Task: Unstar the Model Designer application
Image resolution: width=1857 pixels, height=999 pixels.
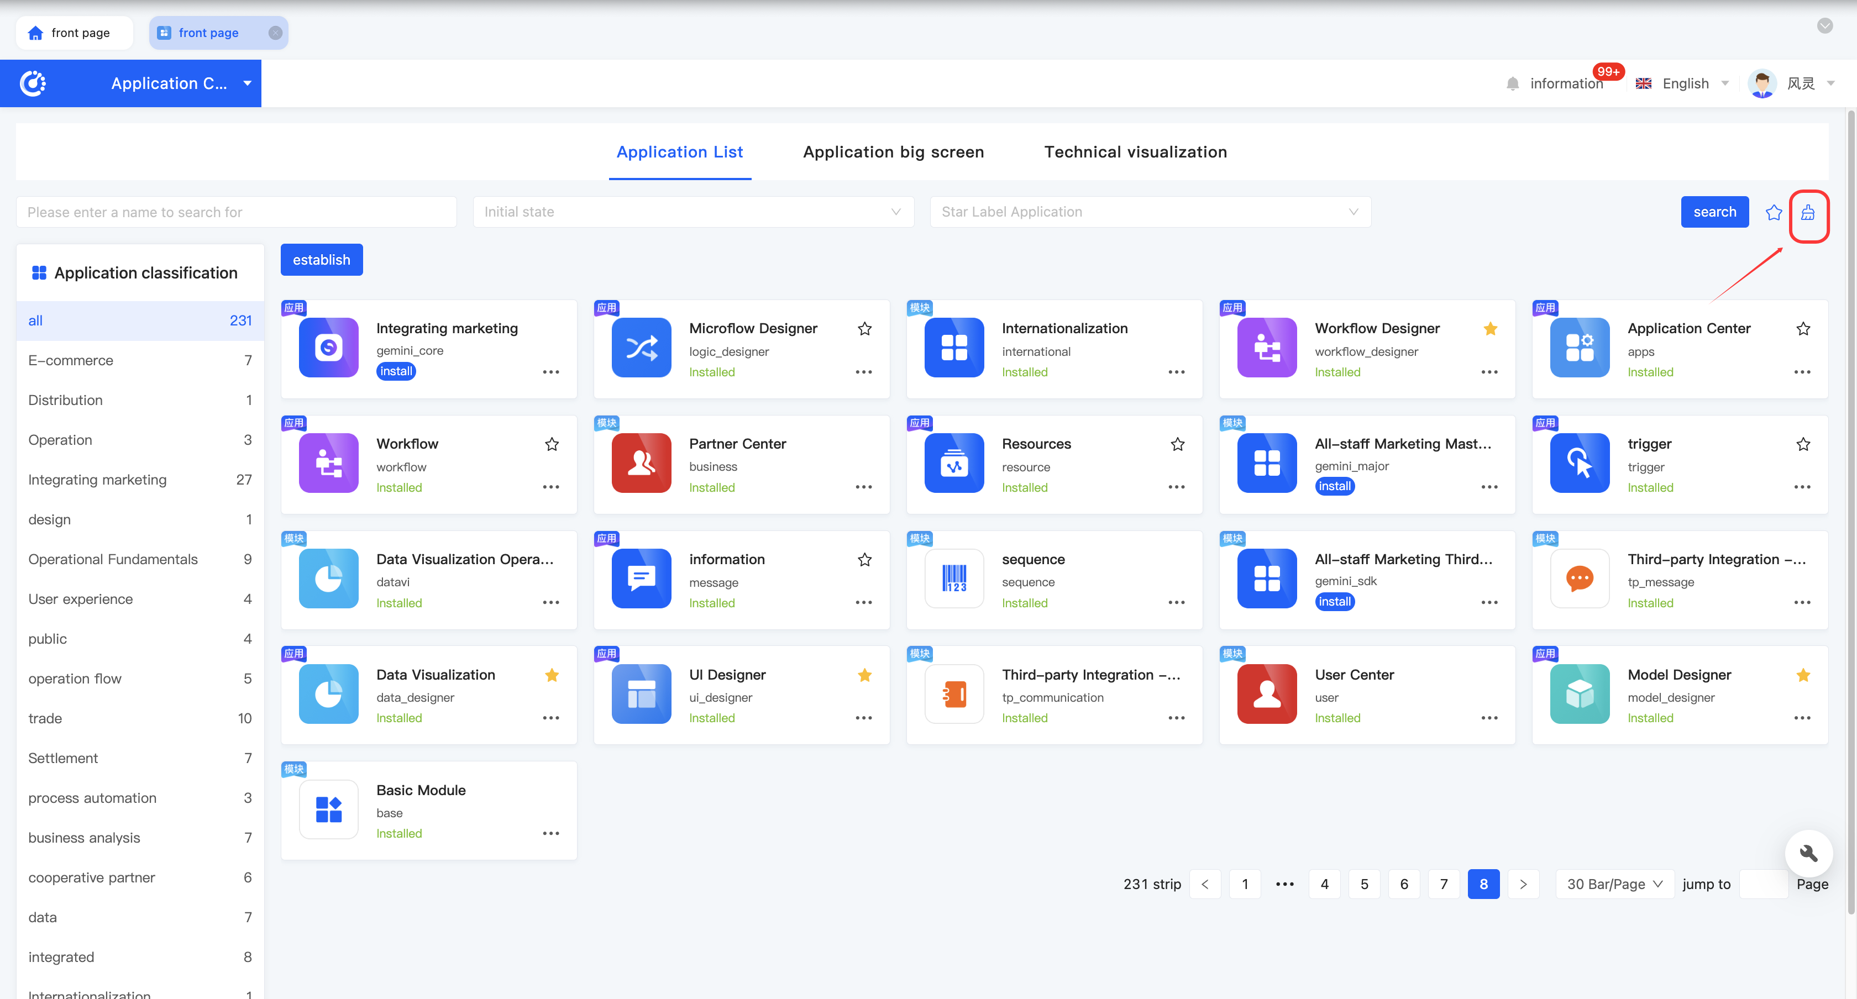Action: point(1803,675)
